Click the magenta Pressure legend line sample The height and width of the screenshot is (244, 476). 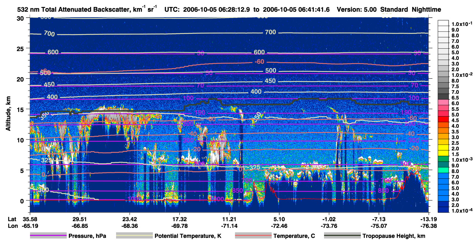coord(48,236)
